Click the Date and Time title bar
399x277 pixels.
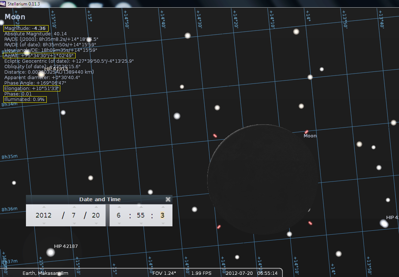(100, 199)
